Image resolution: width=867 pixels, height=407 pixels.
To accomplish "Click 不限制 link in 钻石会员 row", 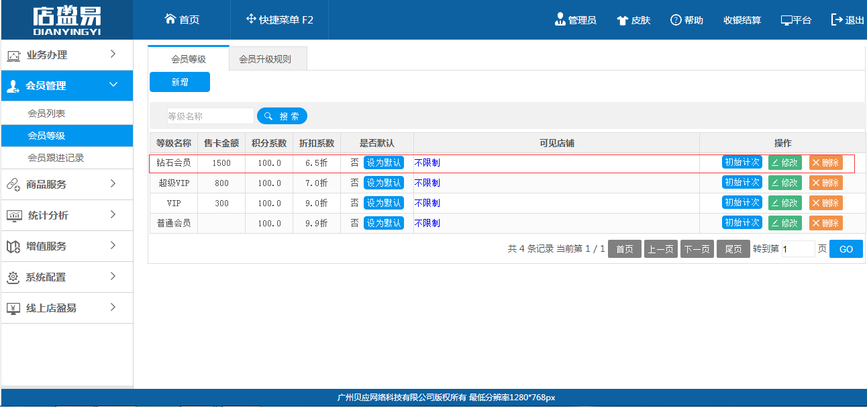I will click(427, 163).
